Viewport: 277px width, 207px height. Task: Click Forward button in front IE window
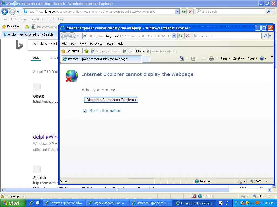coord(72,36)
